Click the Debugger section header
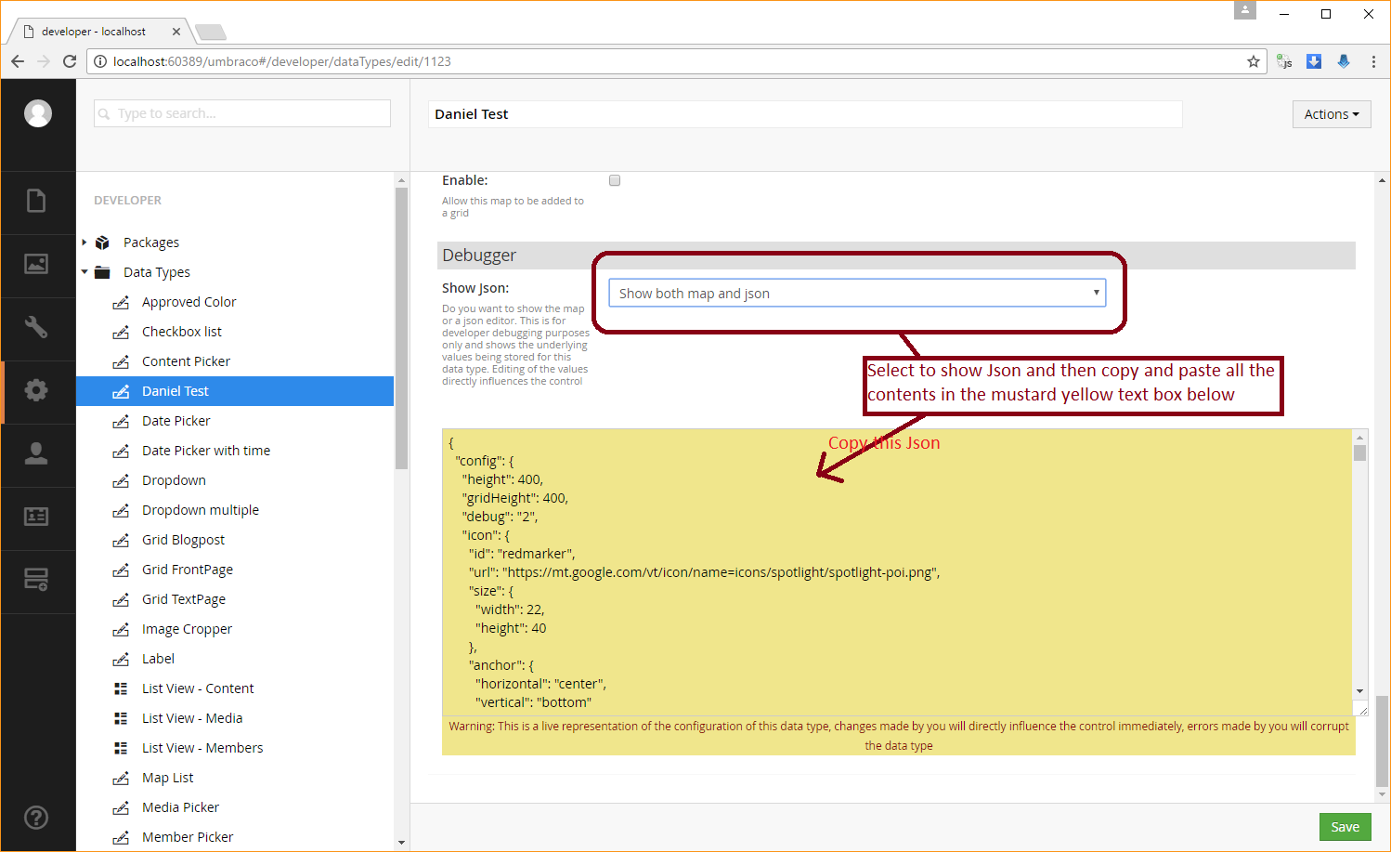Image resolution: width=1391 pixels, height=852 pixels. (x=896, y=256)
